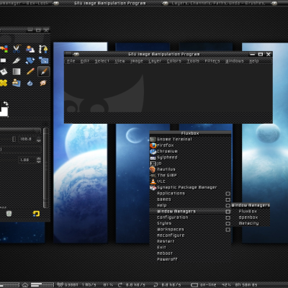Open the Edit menu in GIMP
Image resolution: width=288 pixels, height=288 pixels.
pyautogui.click(x=85, y=61)
